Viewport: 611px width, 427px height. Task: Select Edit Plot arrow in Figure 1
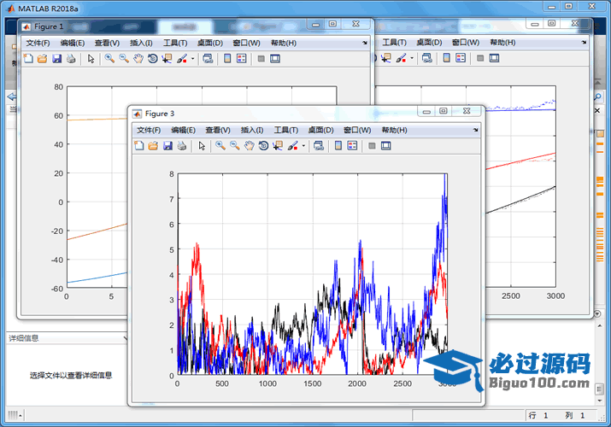point(91,59)
